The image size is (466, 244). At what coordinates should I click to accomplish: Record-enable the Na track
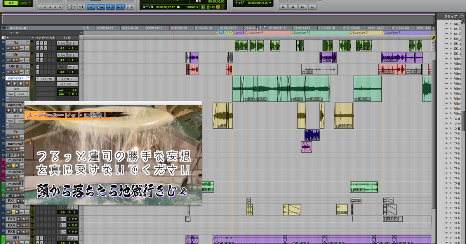pyautogui.click(x=8, y=48)
